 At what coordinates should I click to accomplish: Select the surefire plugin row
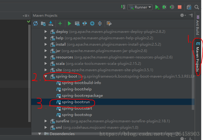point(113,121)
